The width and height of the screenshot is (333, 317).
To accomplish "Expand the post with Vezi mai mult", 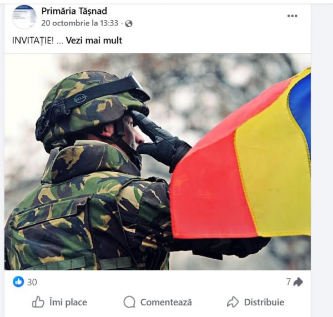I will [x=94, y=41].
